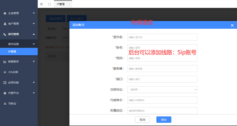Click the 显示名 column header in the table
The width and height of the screenshot is (237, 126).
(x=52, y=56)
